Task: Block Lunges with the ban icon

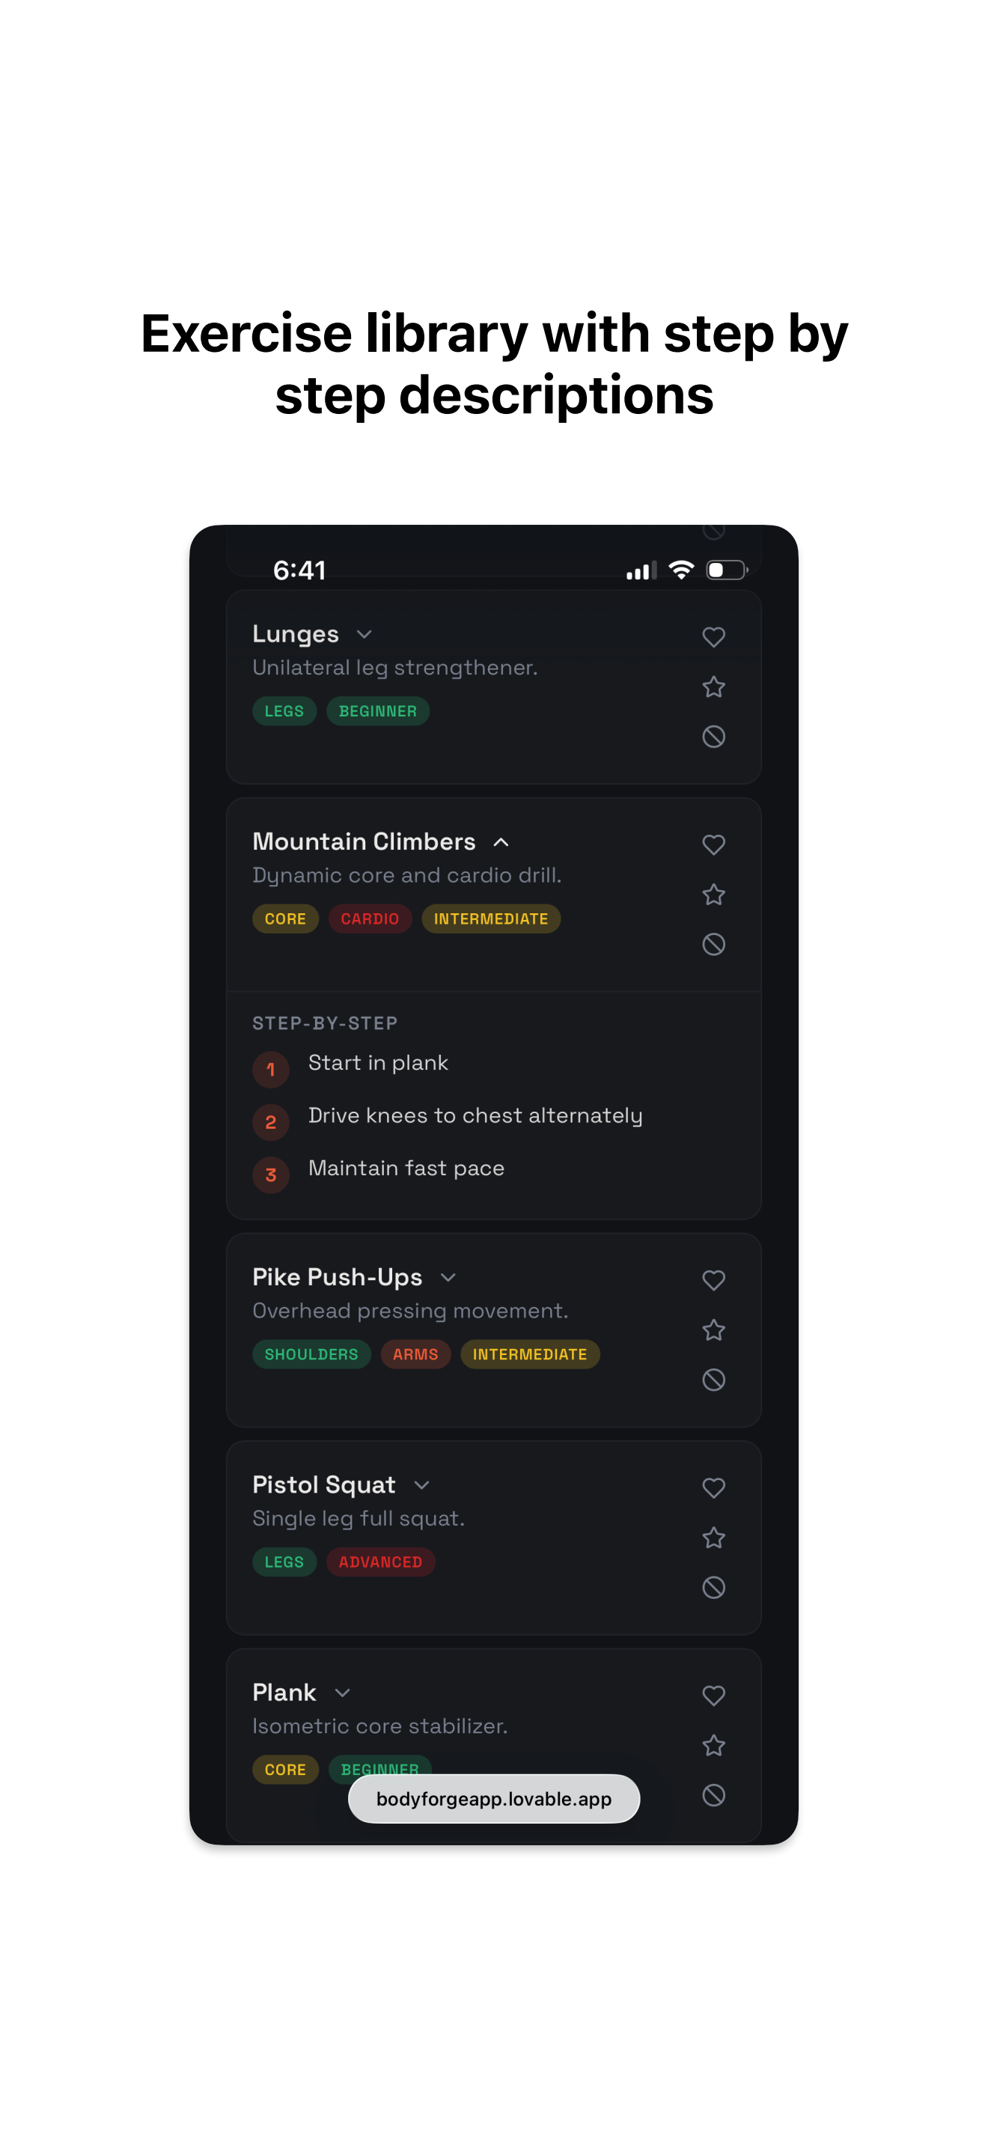Action: pos(713,737)
